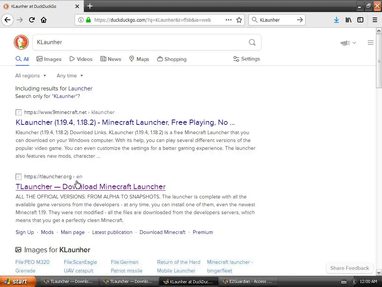Open page actions three-dot menu in address bar

(x=229, y=20)
